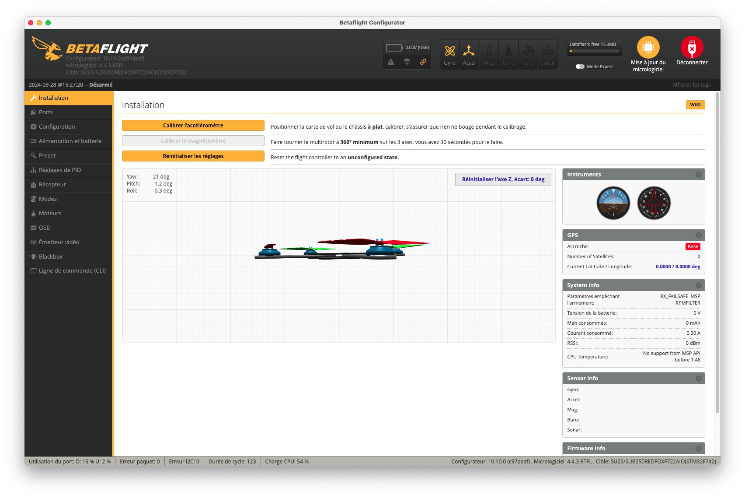
Task: Click the red False accroche badge
Action: [x=693, y=247]
